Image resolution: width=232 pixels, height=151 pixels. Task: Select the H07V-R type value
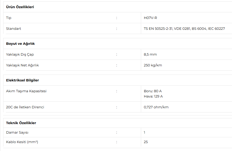(x=150, y=18)
